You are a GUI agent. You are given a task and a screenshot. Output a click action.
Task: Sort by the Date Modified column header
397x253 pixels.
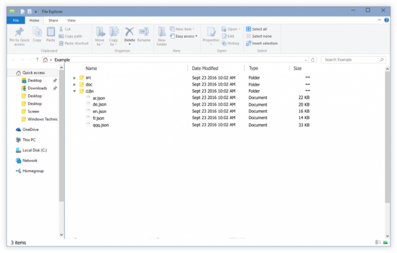pos(205,69)
